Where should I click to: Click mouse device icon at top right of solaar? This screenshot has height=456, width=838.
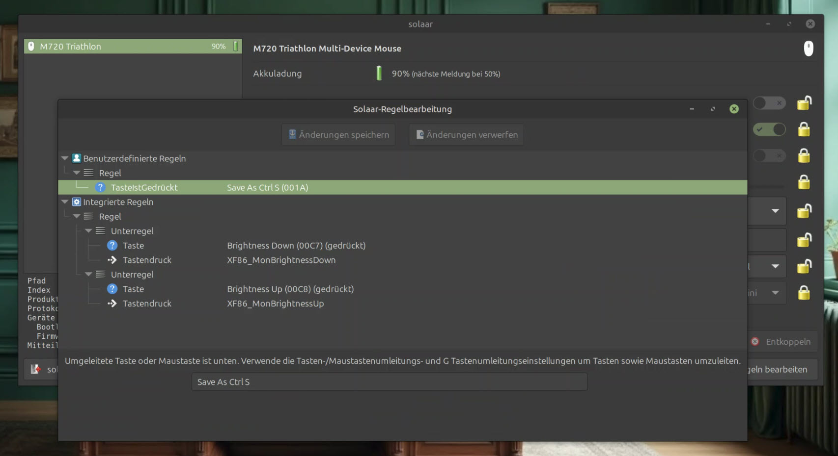tap(809, 48)
